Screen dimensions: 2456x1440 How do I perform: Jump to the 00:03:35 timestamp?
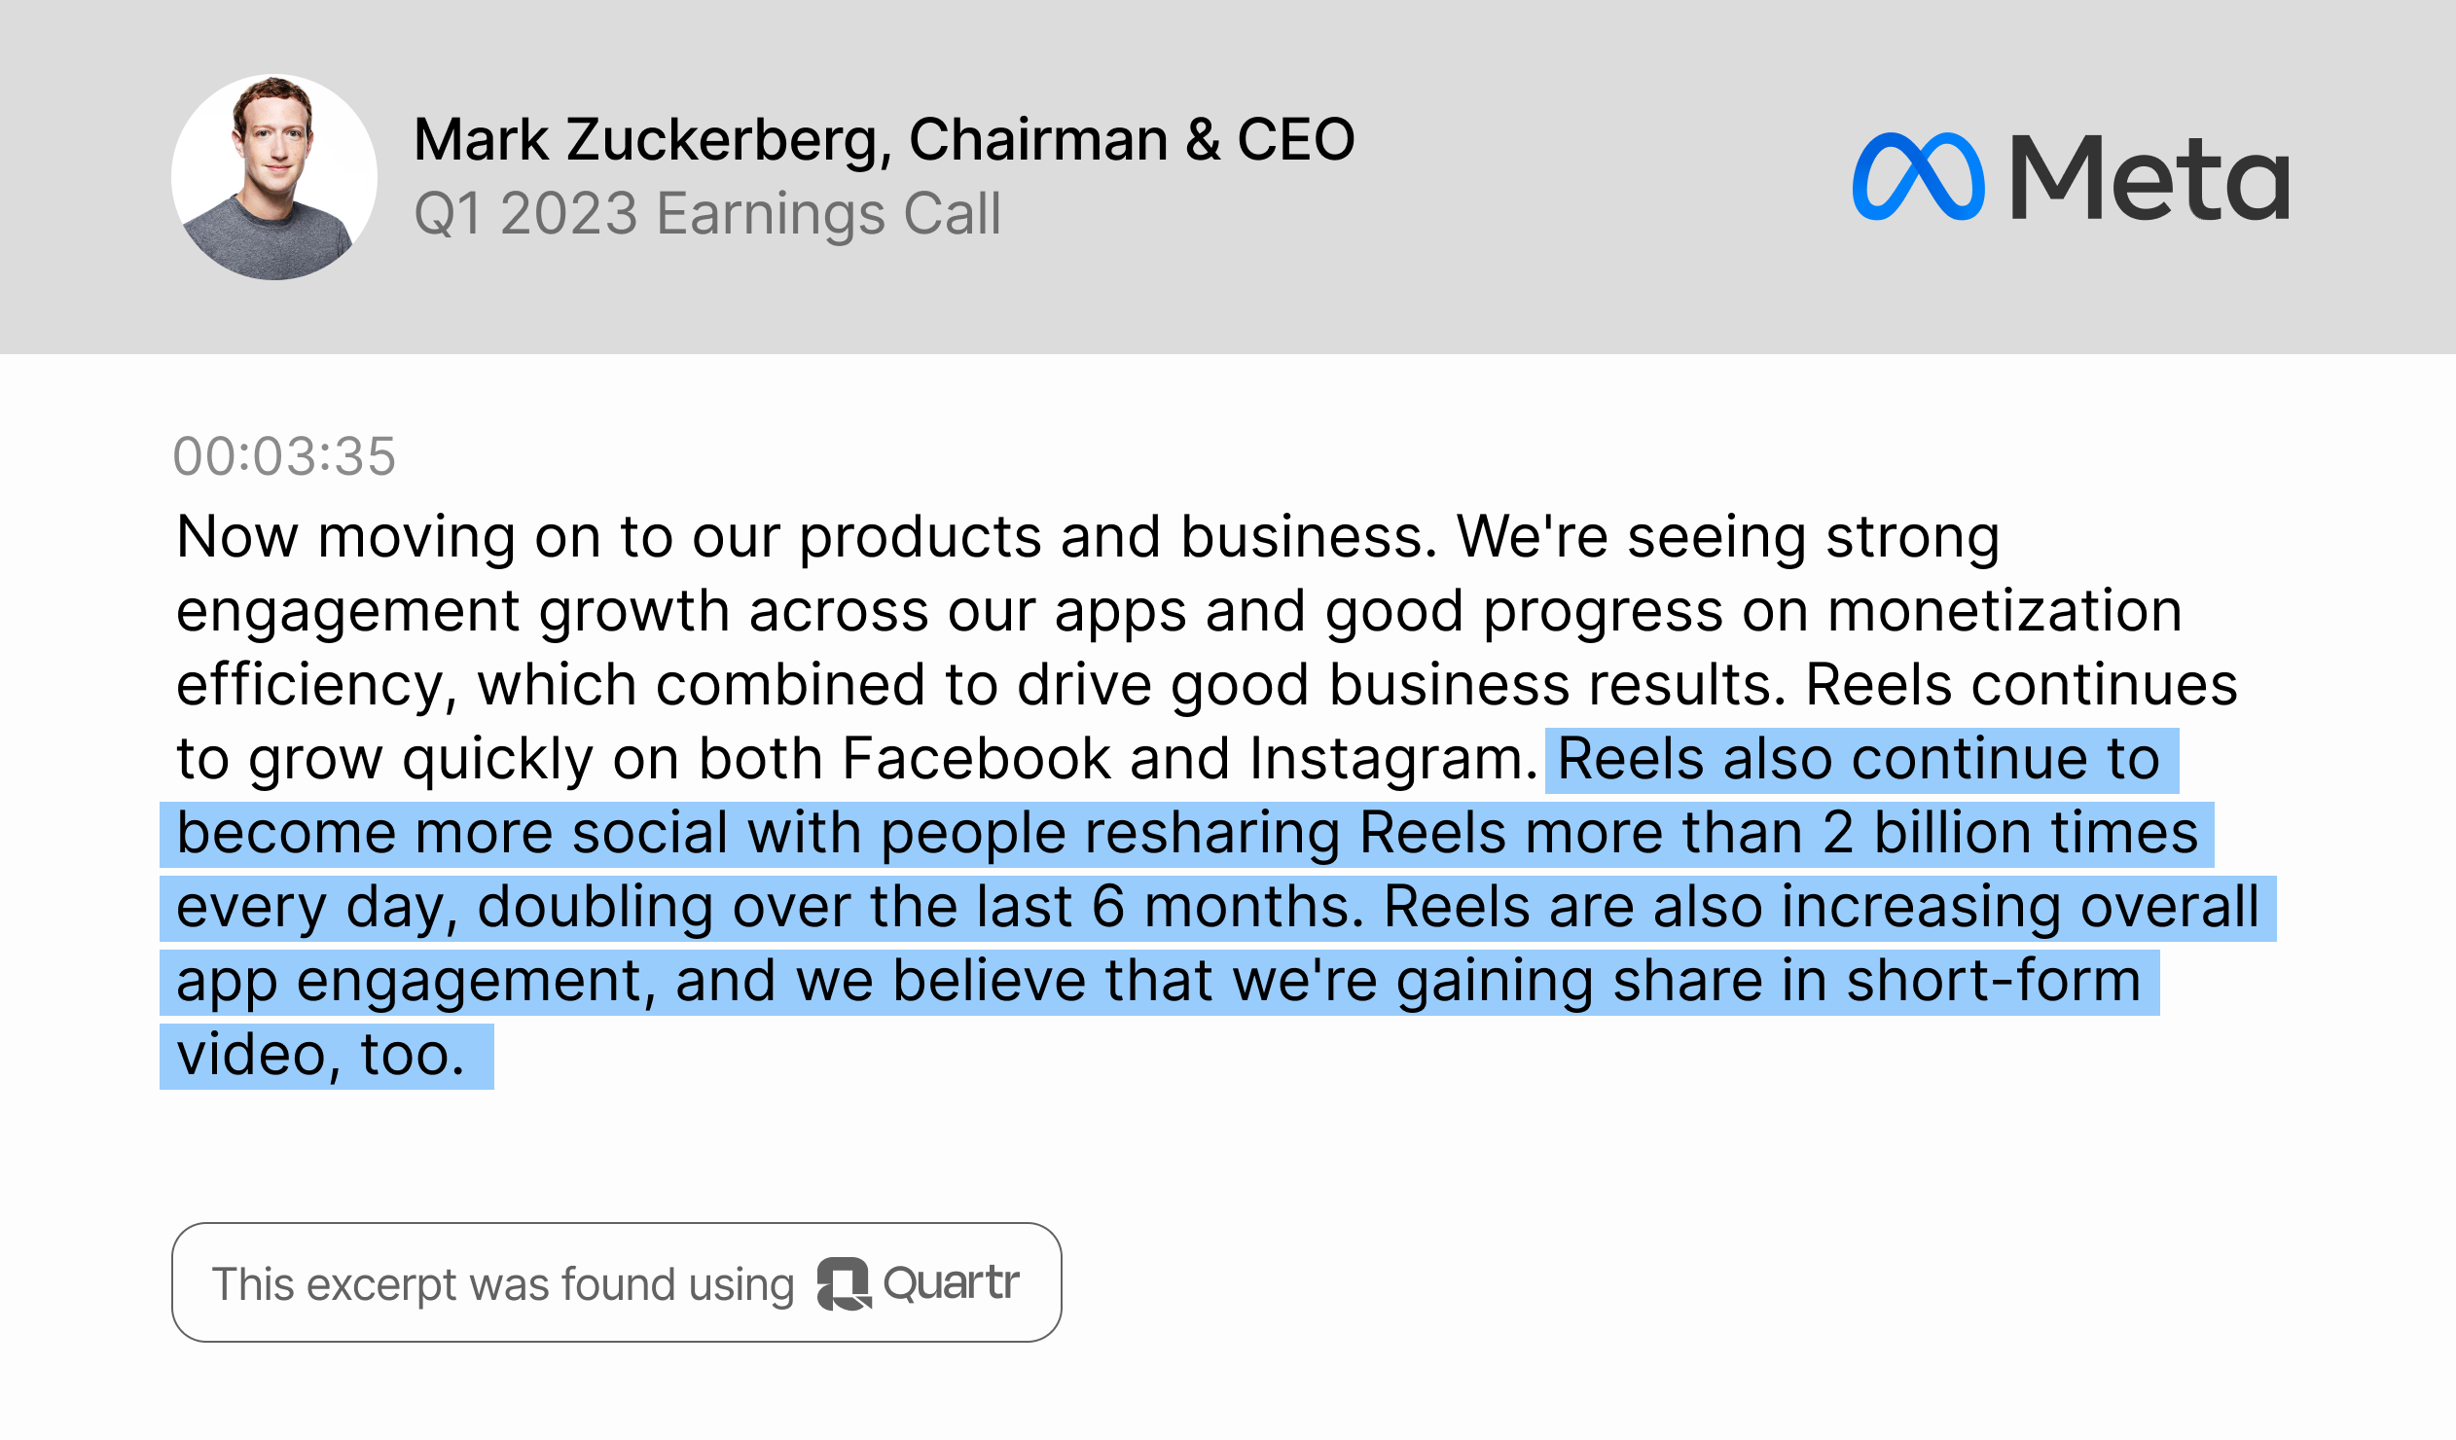(x=283, y=456)
